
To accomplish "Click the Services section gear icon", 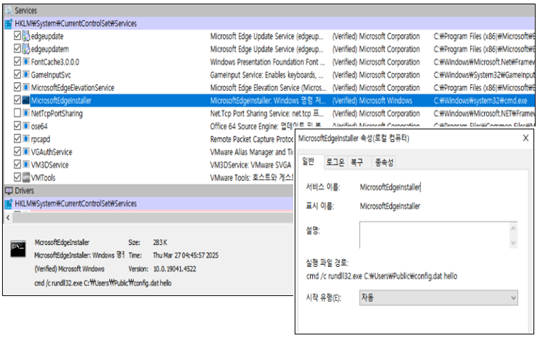I will (9, 11).
